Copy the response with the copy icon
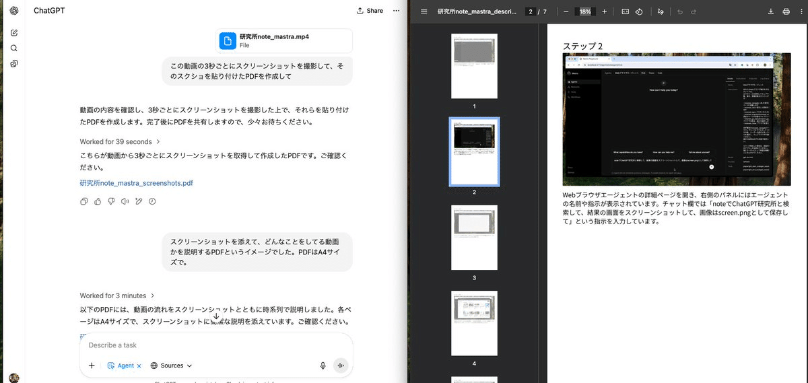Image resolution: width=808 pixels, height=383 pixels. (84, 201)
